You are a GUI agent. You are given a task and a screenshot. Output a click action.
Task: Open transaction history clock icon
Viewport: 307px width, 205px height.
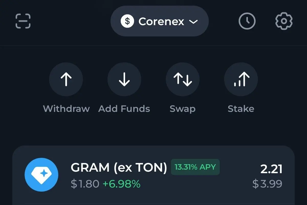click(x=247, y=21)
